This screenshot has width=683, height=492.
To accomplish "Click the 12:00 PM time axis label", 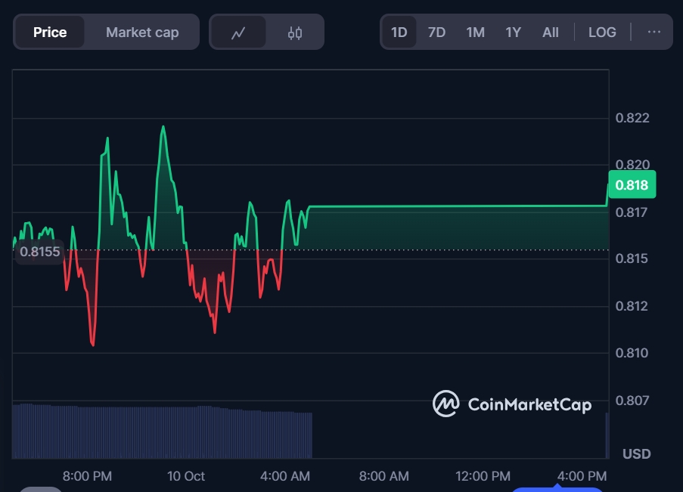I will click(x=483, y=476).
